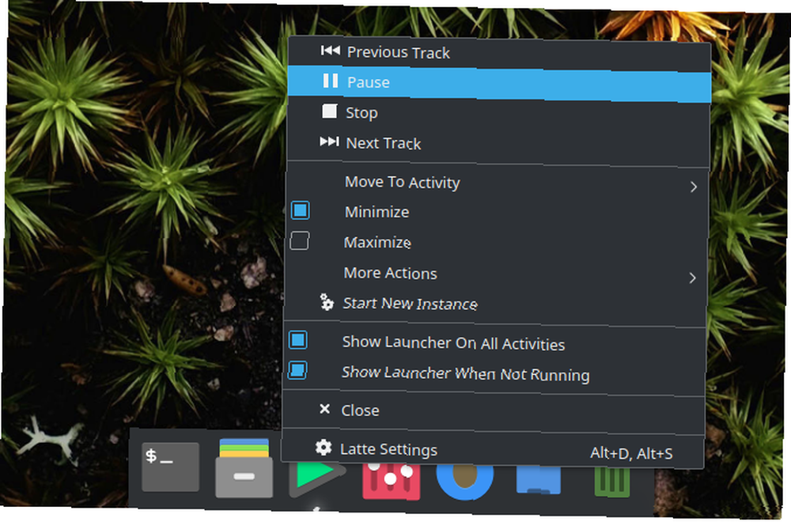
Task: Launch the terminal from the dock
Action: (171, 467)
